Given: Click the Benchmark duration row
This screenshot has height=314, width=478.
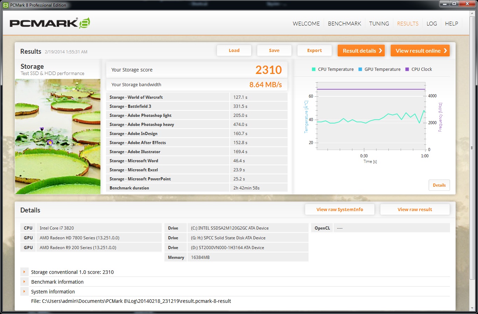Looking at the screenshot, I should 197,188.
